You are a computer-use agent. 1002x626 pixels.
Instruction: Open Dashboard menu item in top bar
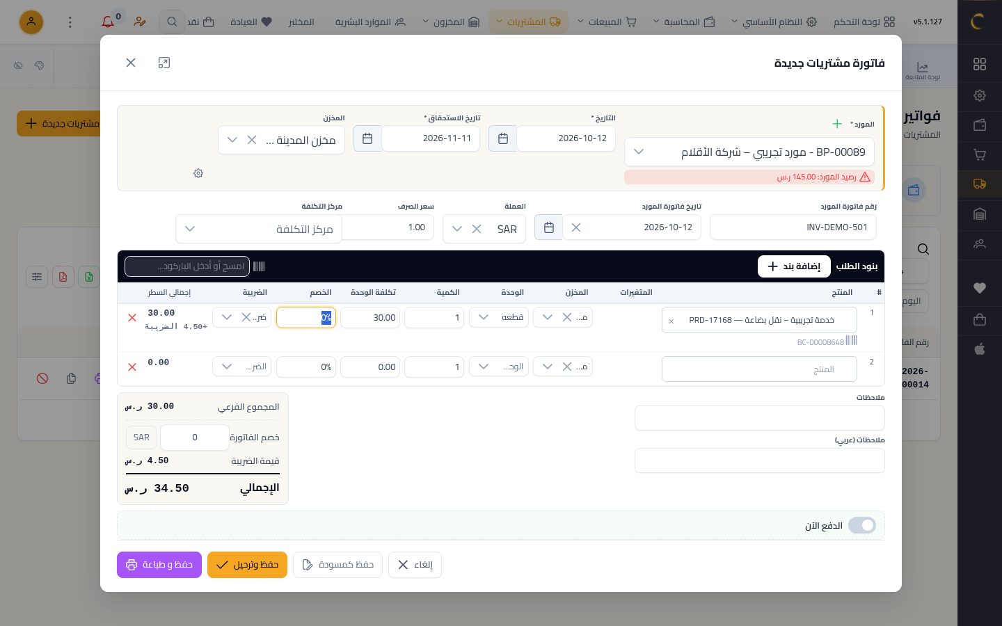click(x=864, y=22)
